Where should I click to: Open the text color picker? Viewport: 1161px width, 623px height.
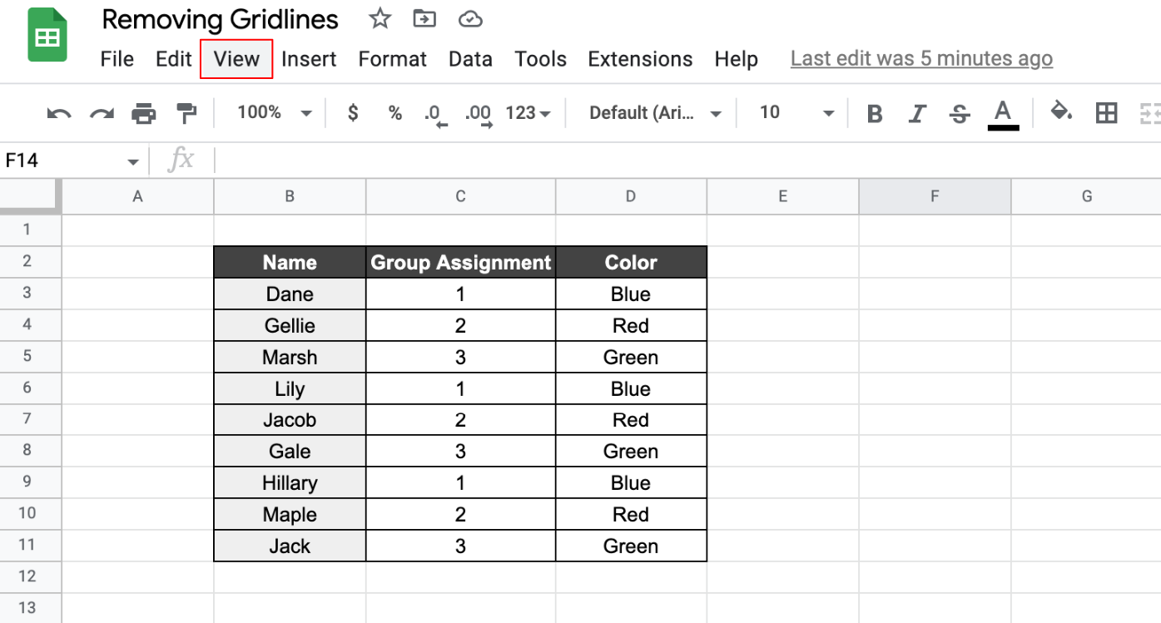tap(1003, 112)
